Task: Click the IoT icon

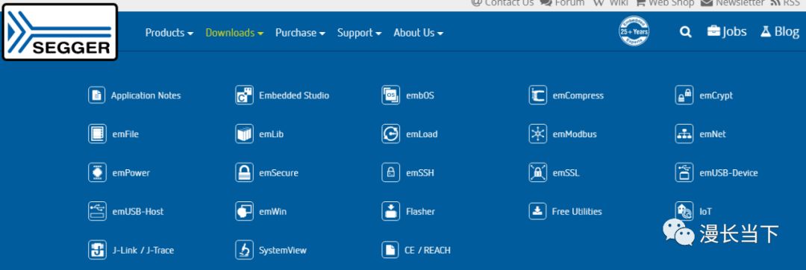Action: pos(684,211)
